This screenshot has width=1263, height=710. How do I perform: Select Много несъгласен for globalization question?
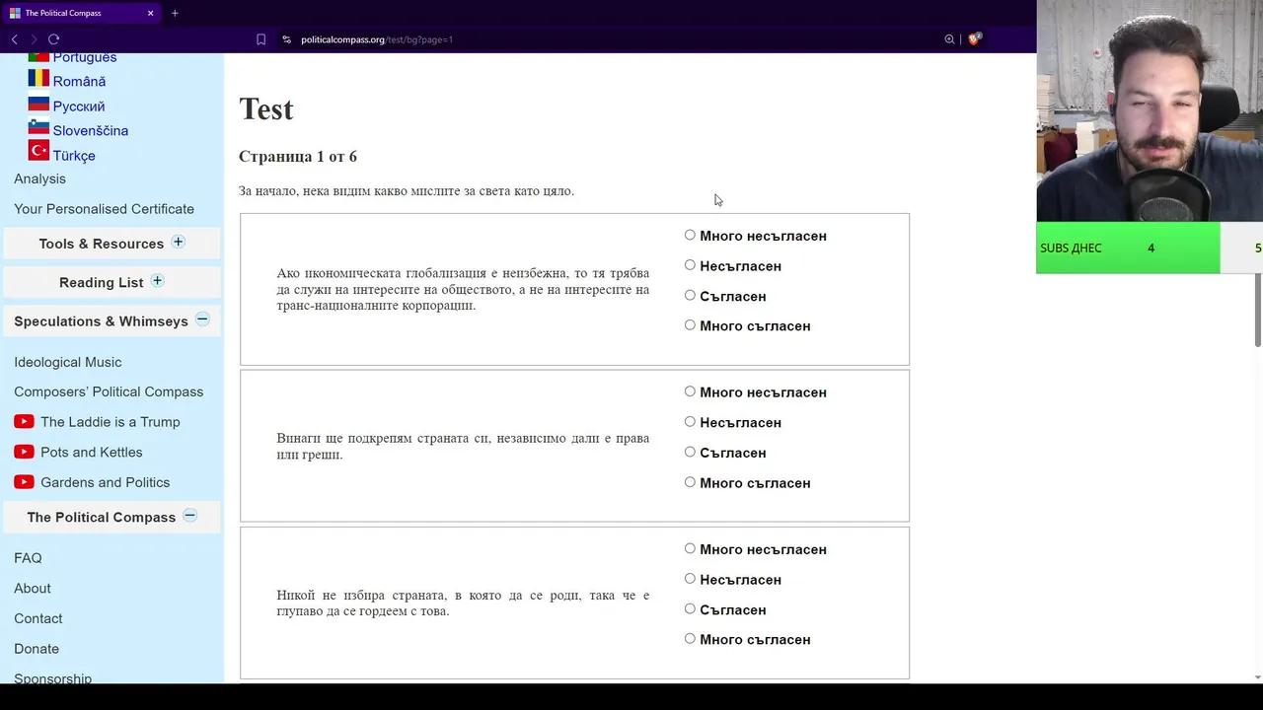point(690,235)
